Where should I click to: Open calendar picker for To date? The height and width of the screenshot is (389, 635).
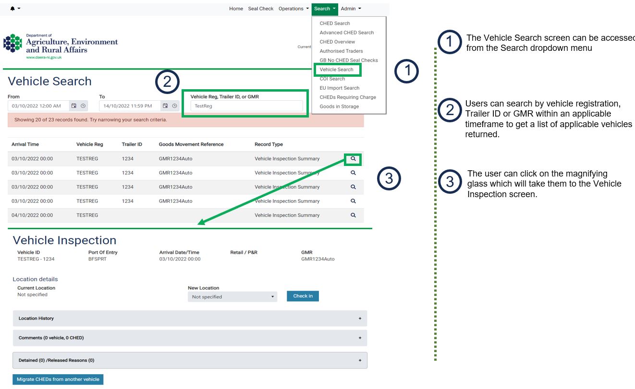click(x=165, y=106)
